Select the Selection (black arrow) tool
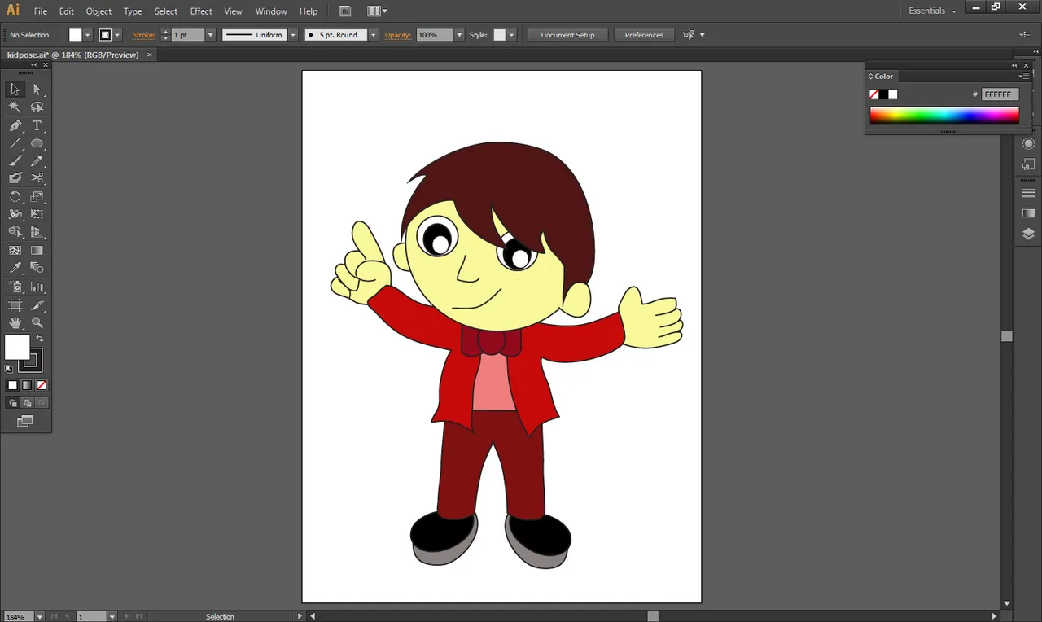Viewport: 1042px width, 622px height. 15,90
